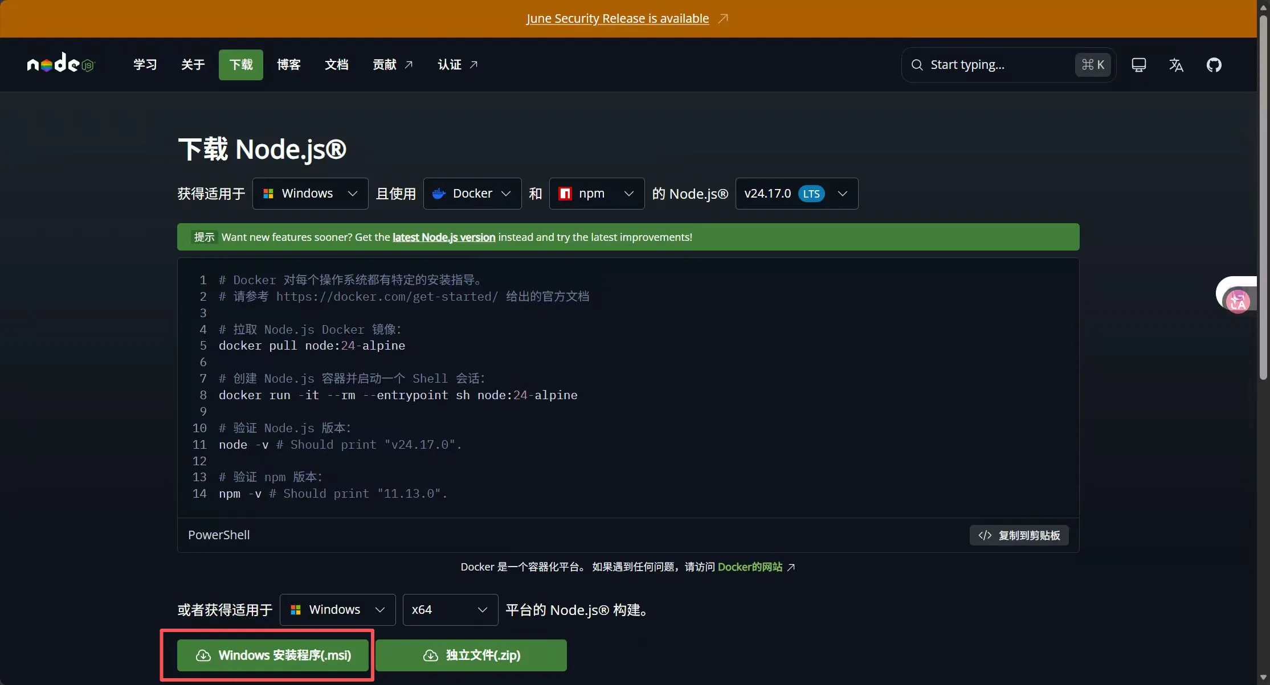The width and height of the screenshot is (1270, 685).
Task: Click the download cloud icon on msi button
Action: pos(203,655)
